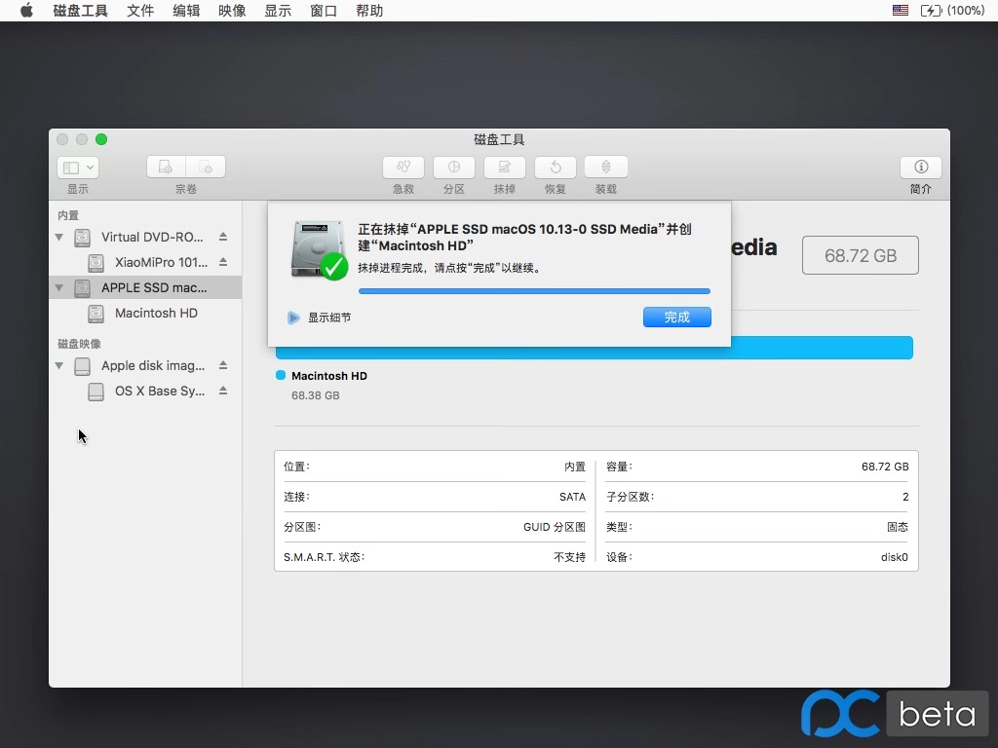Open the 窗口 menu
The width and height of the screenshot is (998, 748).
click(324, 11)
